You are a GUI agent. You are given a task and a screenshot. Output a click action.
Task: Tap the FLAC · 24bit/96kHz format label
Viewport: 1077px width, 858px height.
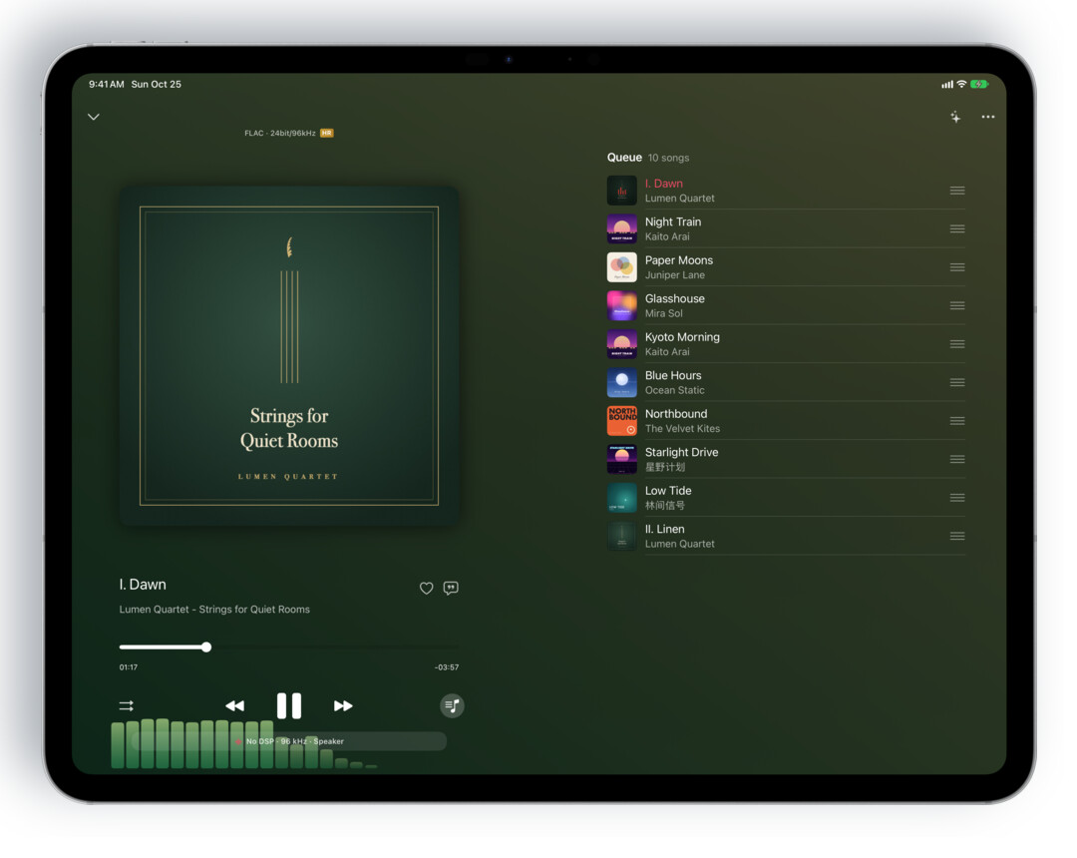tap(280, 134)
